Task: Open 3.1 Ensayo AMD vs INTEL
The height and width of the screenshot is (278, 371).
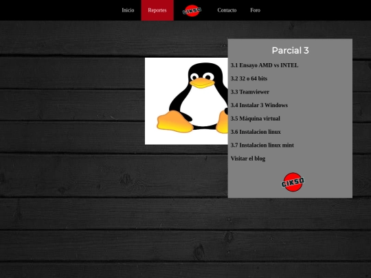Action: pyautogui.click(x=265, y=65)
